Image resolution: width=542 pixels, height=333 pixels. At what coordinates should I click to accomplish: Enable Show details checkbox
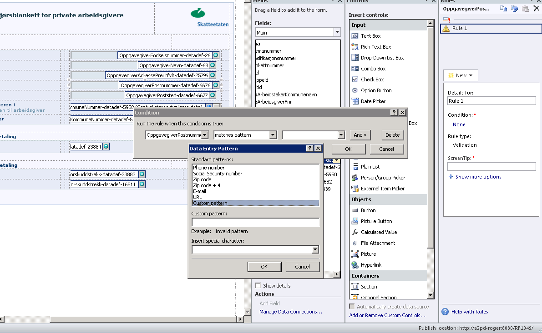(258, 285)
